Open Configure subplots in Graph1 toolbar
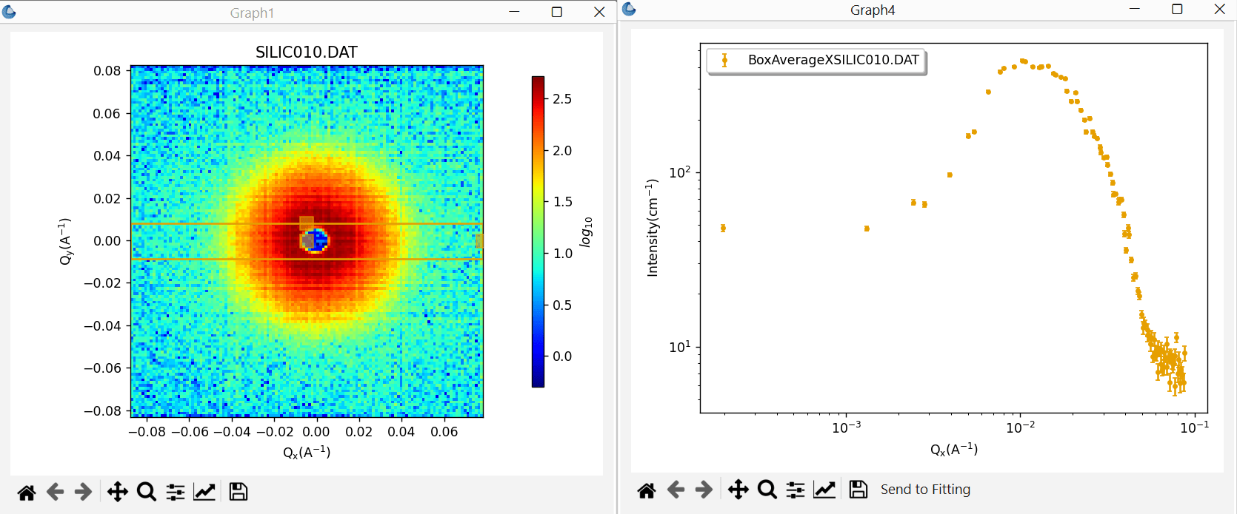Screen dimensions: 1237x514 click(176, 492)
